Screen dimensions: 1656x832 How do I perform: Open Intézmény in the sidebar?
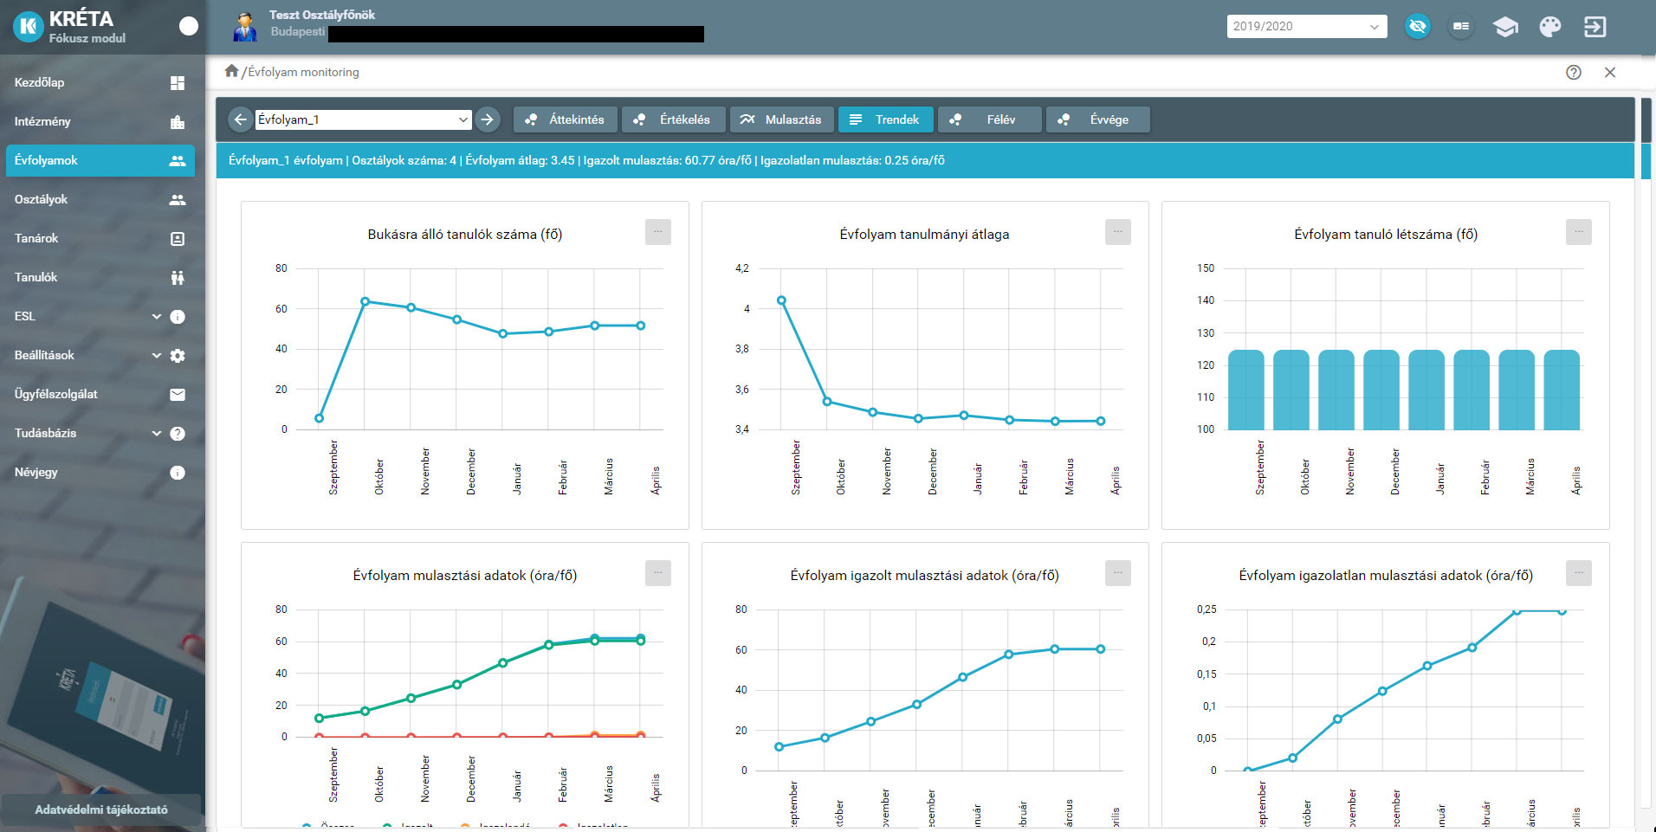(x=100, y=122)
